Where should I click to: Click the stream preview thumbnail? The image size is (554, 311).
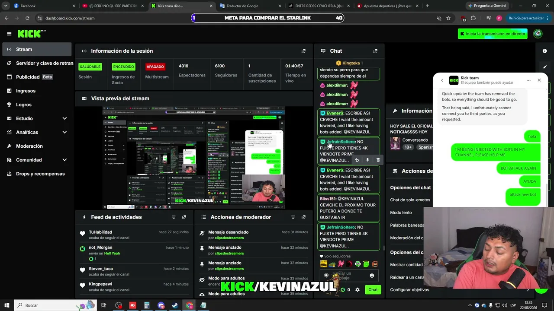pos(193,158)
